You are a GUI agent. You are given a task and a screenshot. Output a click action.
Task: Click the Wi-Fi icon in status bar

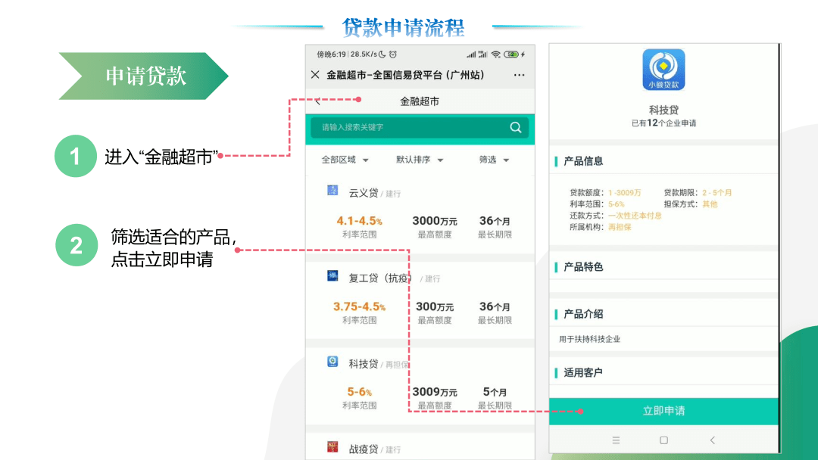(x=495, y=54)
